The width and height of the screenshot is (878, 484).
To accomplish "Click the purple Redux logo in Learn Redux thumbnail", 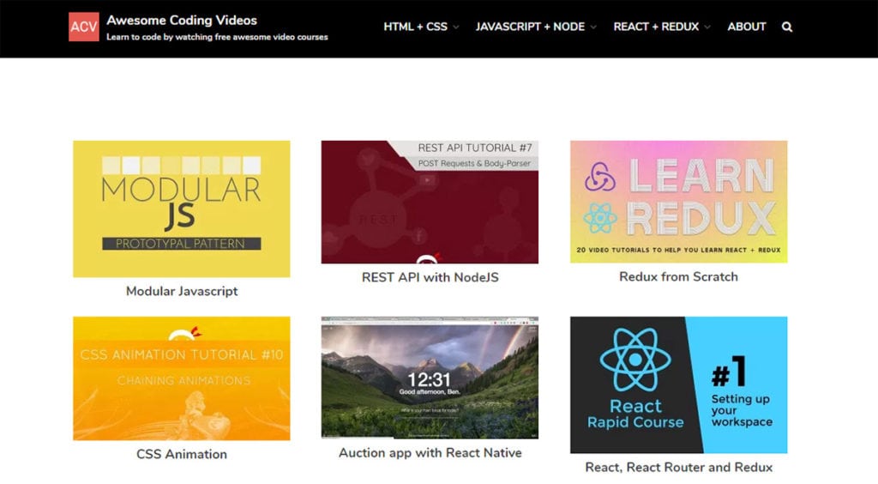I will click(x=600, y=177).
